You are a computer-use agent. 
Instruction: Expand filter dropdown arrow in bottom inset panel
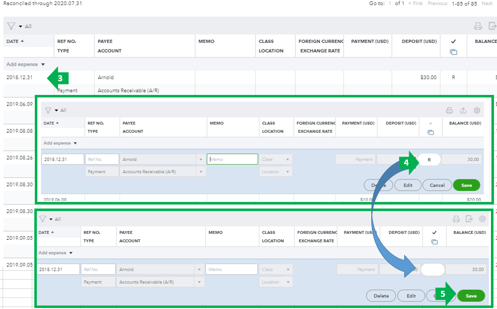51,219
